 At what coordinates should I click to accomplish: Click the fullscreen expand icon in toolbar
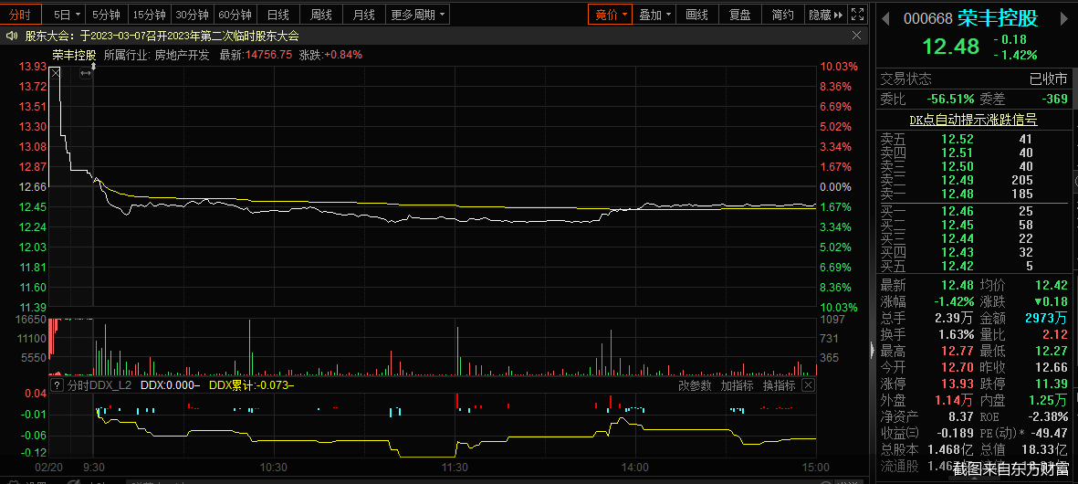pyautogui.click(x=856, y=15)
